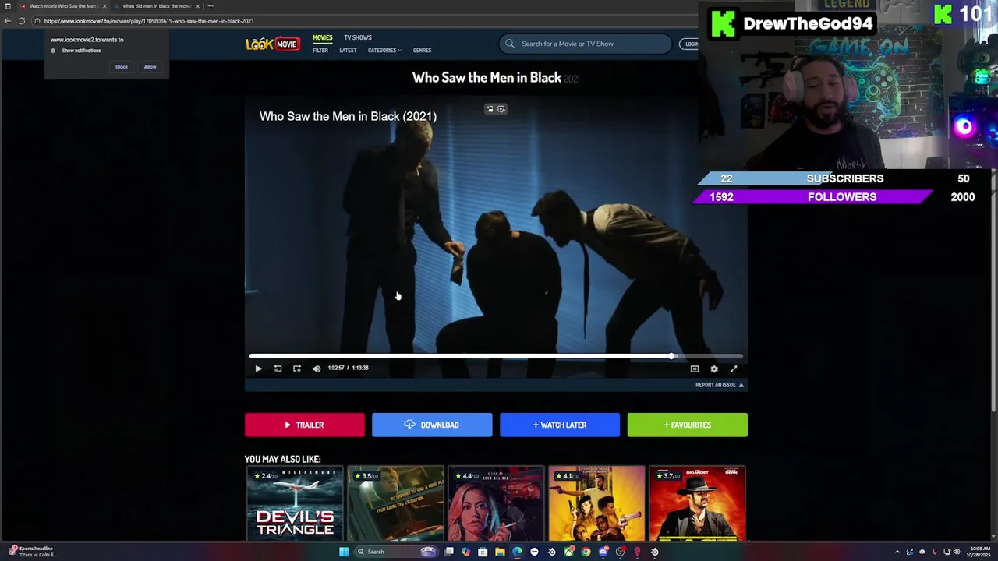This screenshot has height=561, width=998.
Task: Open Microsoft Edge from taskbar
Action: point(517,552)
